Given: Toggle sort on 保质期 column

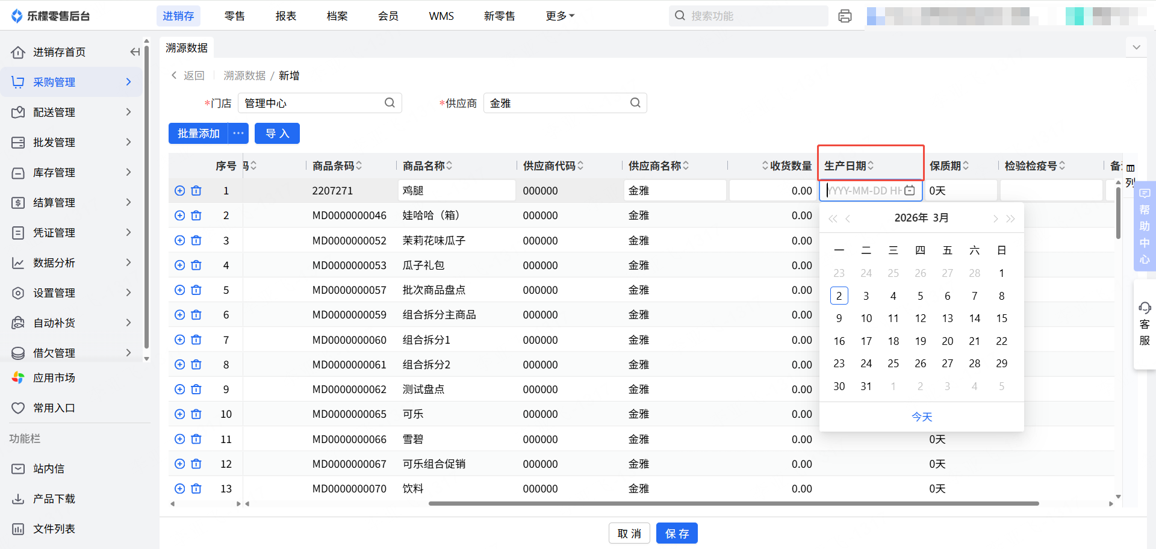Looking at the screenshot, I should pos(966,166).
